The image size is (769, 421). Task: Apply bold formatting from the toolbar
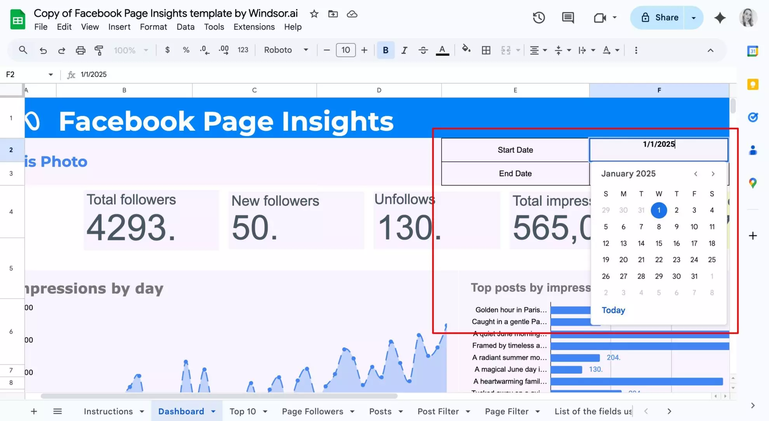385,50
